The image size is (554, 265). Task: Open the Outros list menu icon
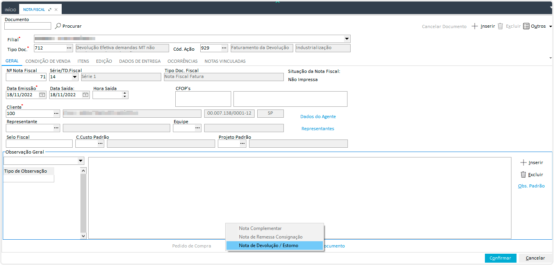(x=526, y=26)
